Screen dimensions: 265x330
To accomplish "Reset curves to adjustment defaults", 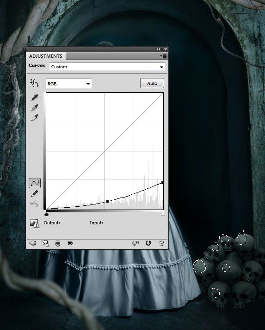I will 148,243.
